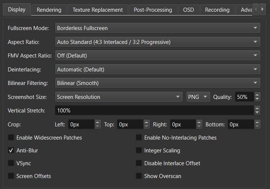The width and height of the screenshot is (270, 189).
Task: Toggle the Screen Offsets checkbox
Action: (x=11, y=176)
